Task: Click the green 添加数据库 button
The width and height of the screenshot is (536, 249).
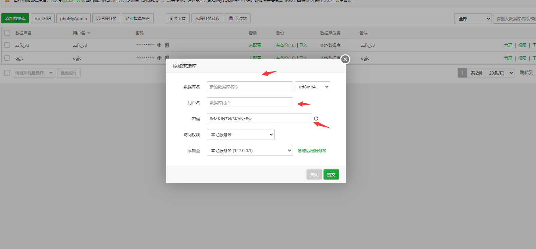Action: [x=15, y=18]
